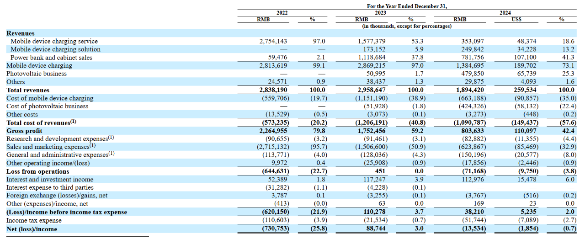Select the Gross profit row label
Viewport: 585px width, 239px height.
(x=24, y=131)
